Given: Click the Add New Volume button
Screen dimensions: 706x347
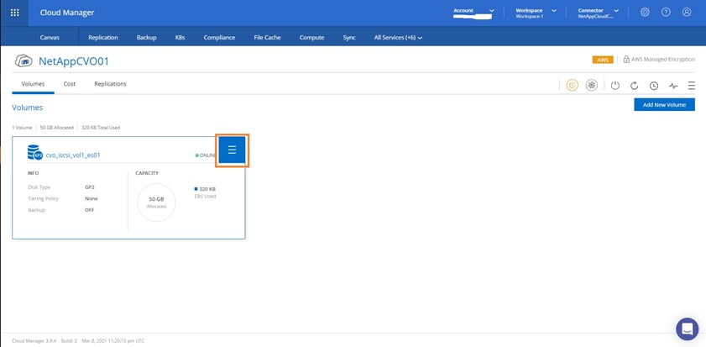Looking at the screenshot, I should point(664,104).
